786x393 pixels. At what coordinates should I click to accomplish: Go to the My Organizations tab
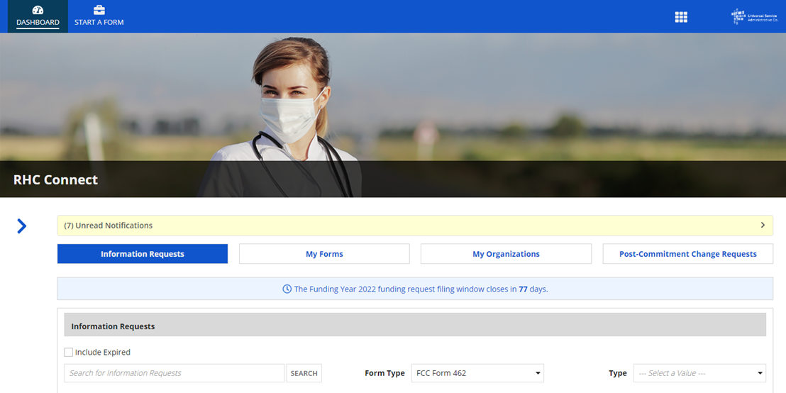[x=506, y=254]
